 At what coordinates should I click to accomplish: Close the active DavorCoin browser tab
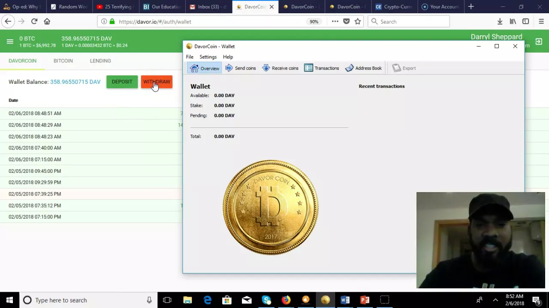[x=271, y=7]
